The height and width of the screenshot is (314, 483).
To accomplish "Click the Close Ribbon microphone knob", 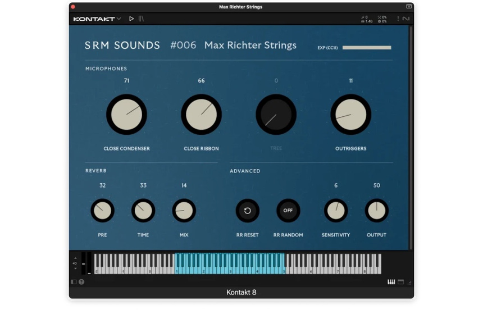I will pyautogui.click(x=201, y=115).
